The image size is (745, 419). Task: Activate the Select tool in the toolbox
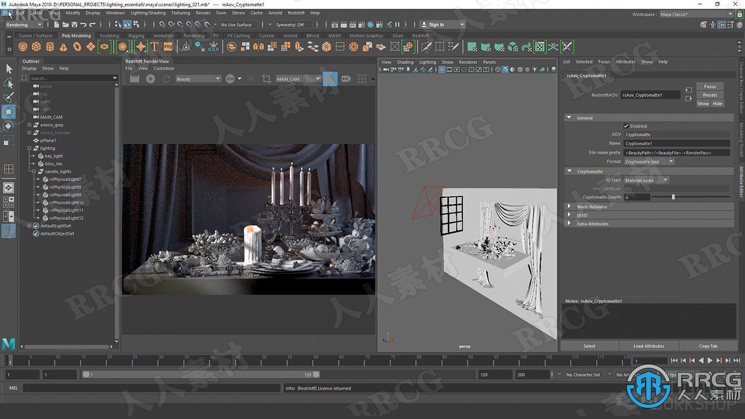9,69
